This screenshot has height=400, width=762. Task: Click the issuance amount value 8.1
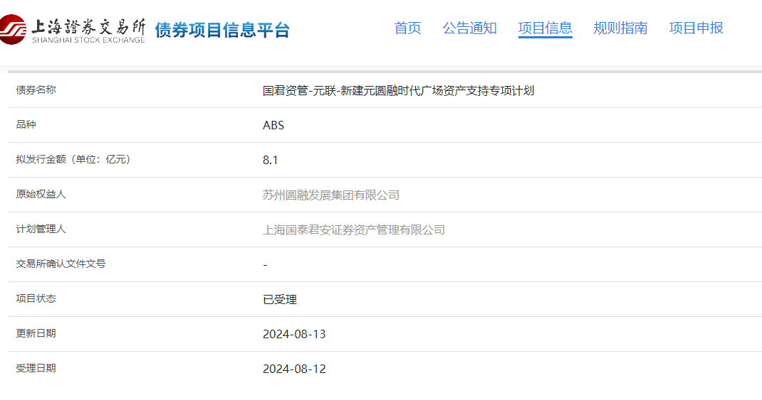[x=270, y=160]
